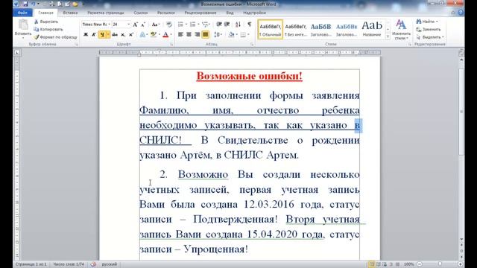Open the font name dropdown Times New Roman
The image size is (477, 268).
(x=110, y=25)
